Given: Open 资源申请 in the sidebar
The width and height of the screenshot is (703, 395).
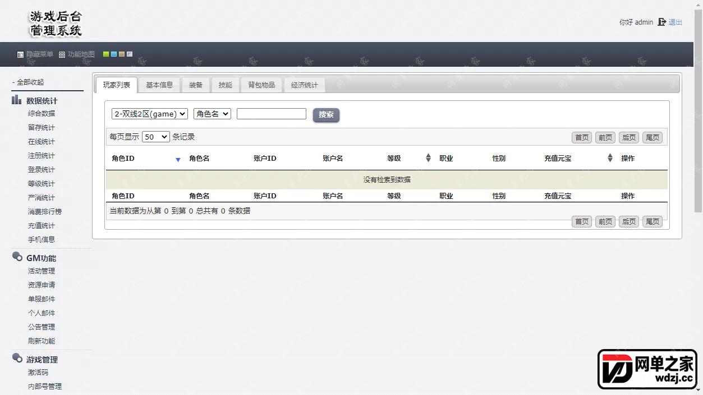Looking at the screenshot, I should point(42,285).
